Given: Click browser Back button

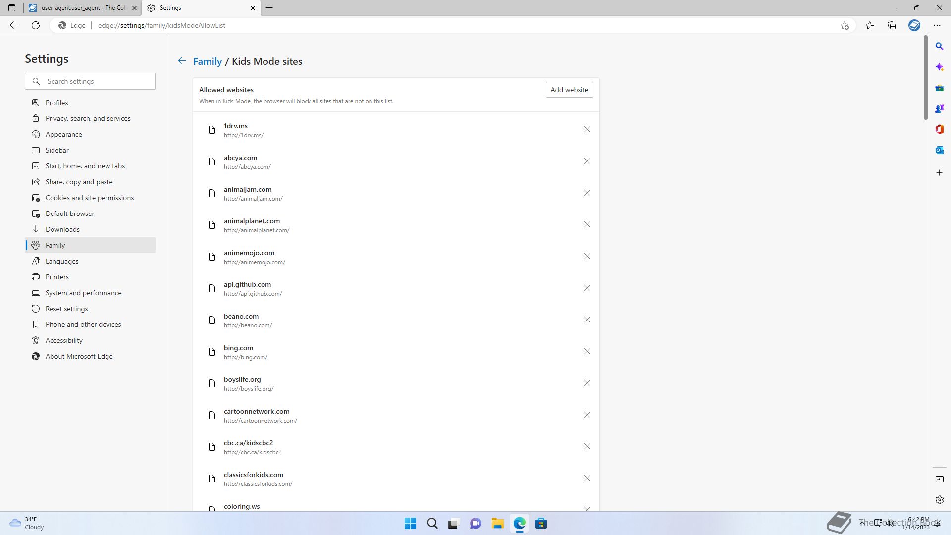Looking at the screenshot, I should point(14,25).
